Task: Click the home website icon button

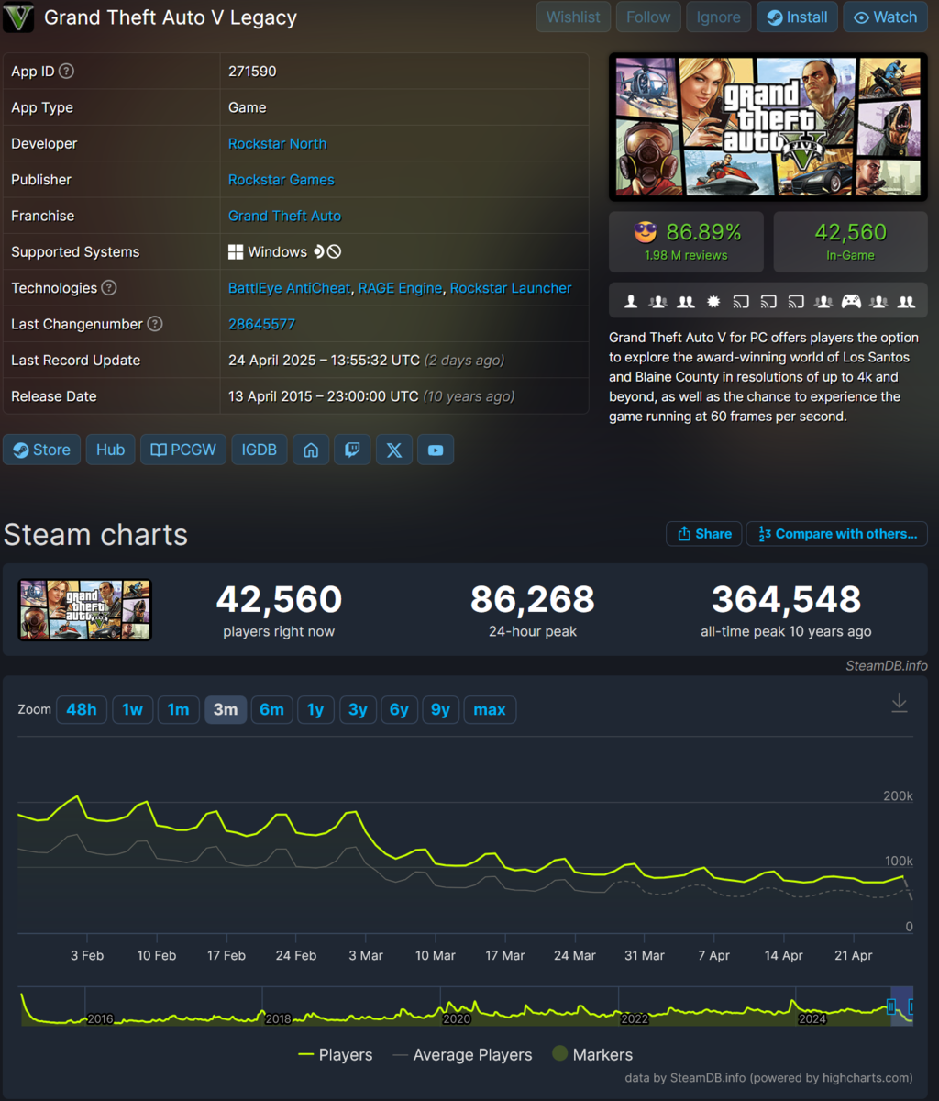Action: 311,450
